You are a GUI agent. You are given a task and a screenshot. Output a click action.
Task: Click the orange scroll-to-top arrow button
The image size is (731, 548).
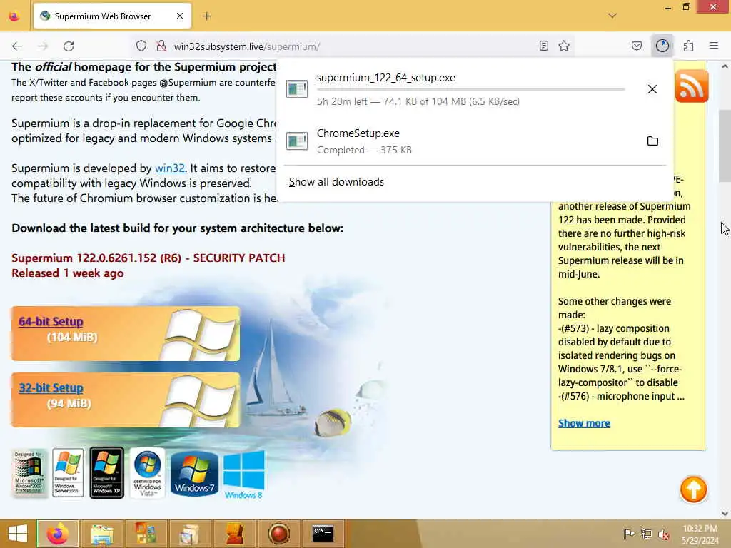(693, 489)
